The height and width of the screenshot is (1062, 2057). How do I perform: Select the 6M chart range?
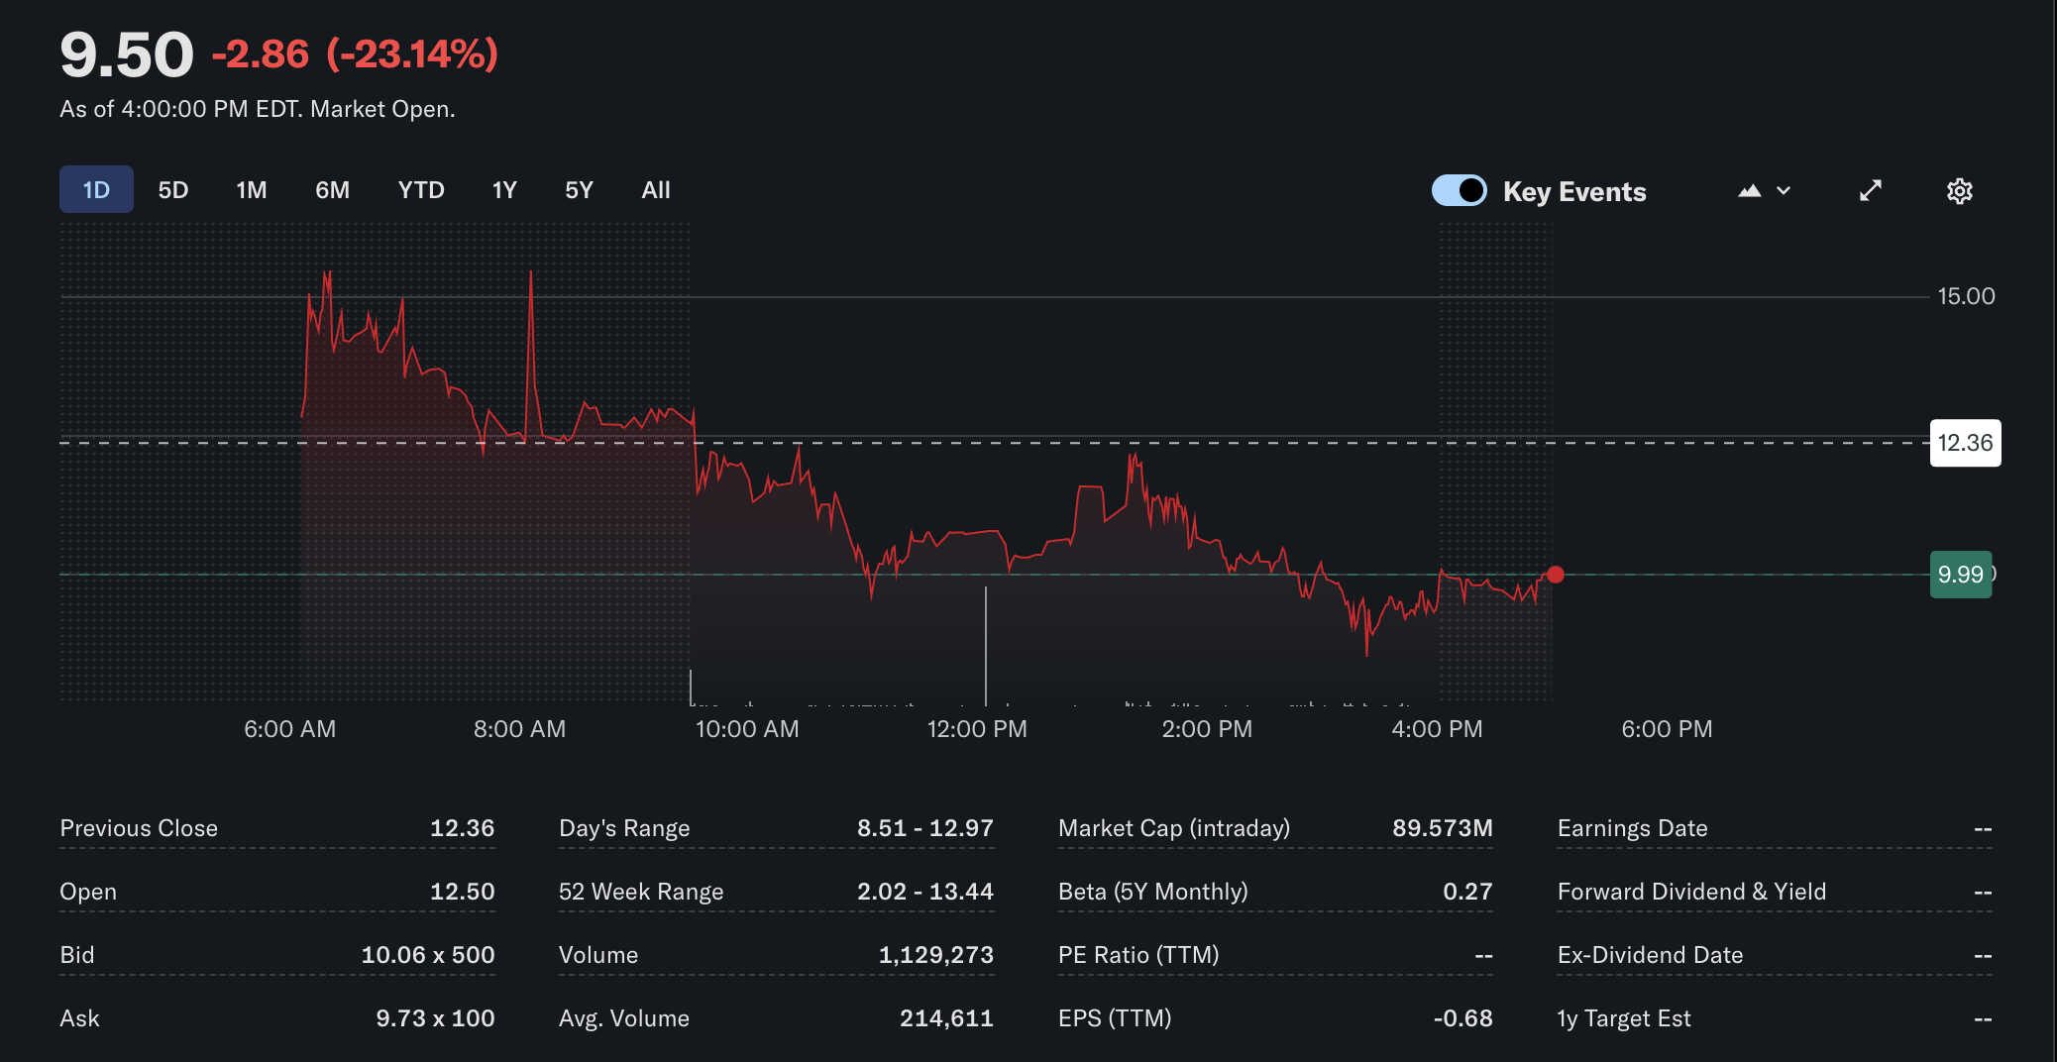333,189
